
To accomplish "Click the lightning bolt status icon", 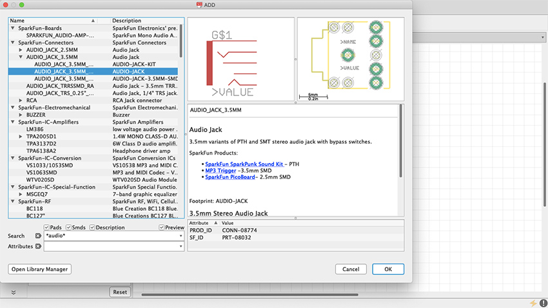I will point(533,303).
